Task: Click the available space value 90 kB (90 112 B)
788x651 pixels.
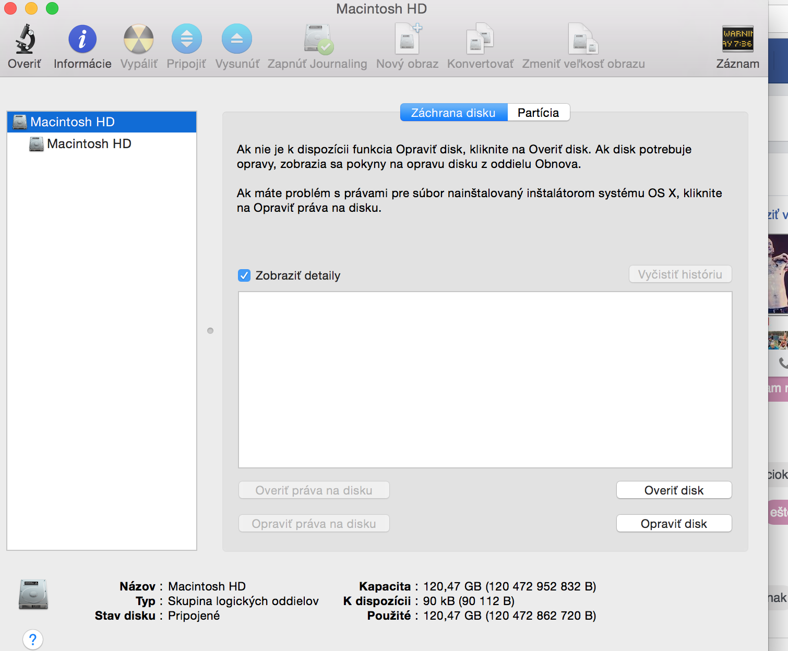Action: tap(469, 601)
